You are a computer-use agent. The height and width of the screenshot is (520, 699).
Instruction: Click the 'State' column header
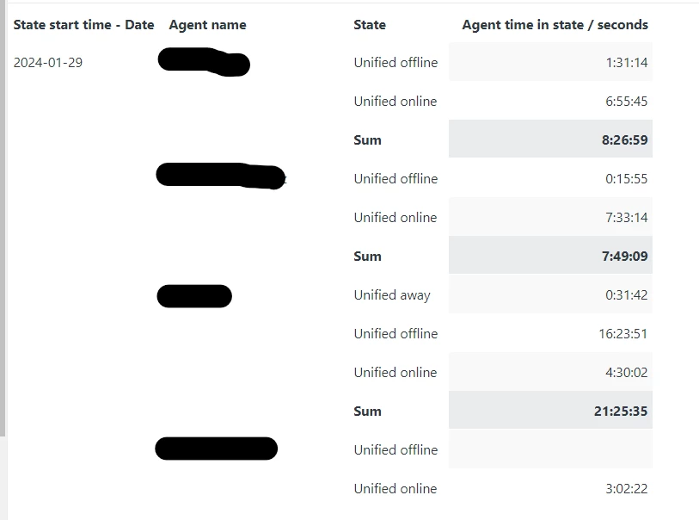[x=370, y=25]
